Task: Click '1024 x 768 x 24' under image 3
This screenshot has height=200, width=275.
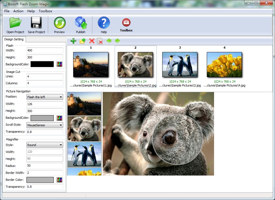Action: pos(180,82)
